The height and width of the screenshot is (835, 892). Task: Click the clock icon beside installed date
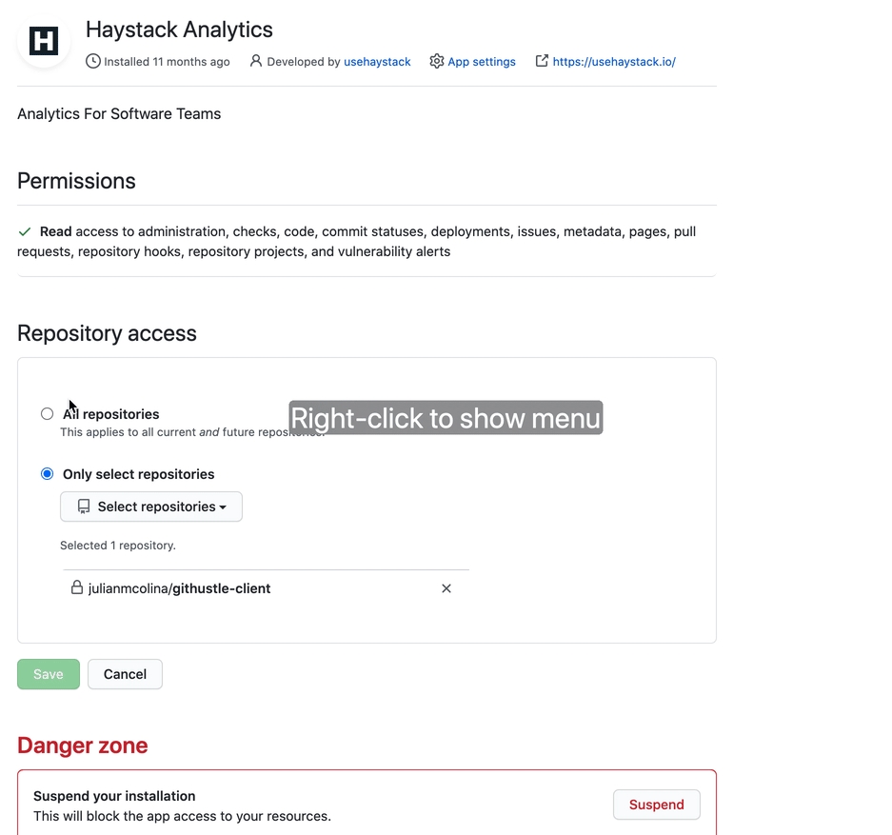[x=92, y=61]
